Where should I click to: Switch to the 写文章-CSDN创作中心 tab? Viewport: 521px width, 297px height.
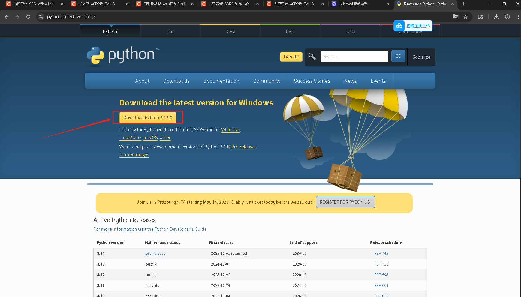[x=97, y=4]
